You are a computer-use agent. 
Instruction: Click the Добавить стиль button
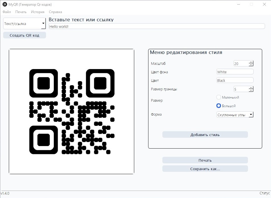[x=205, y=135]
